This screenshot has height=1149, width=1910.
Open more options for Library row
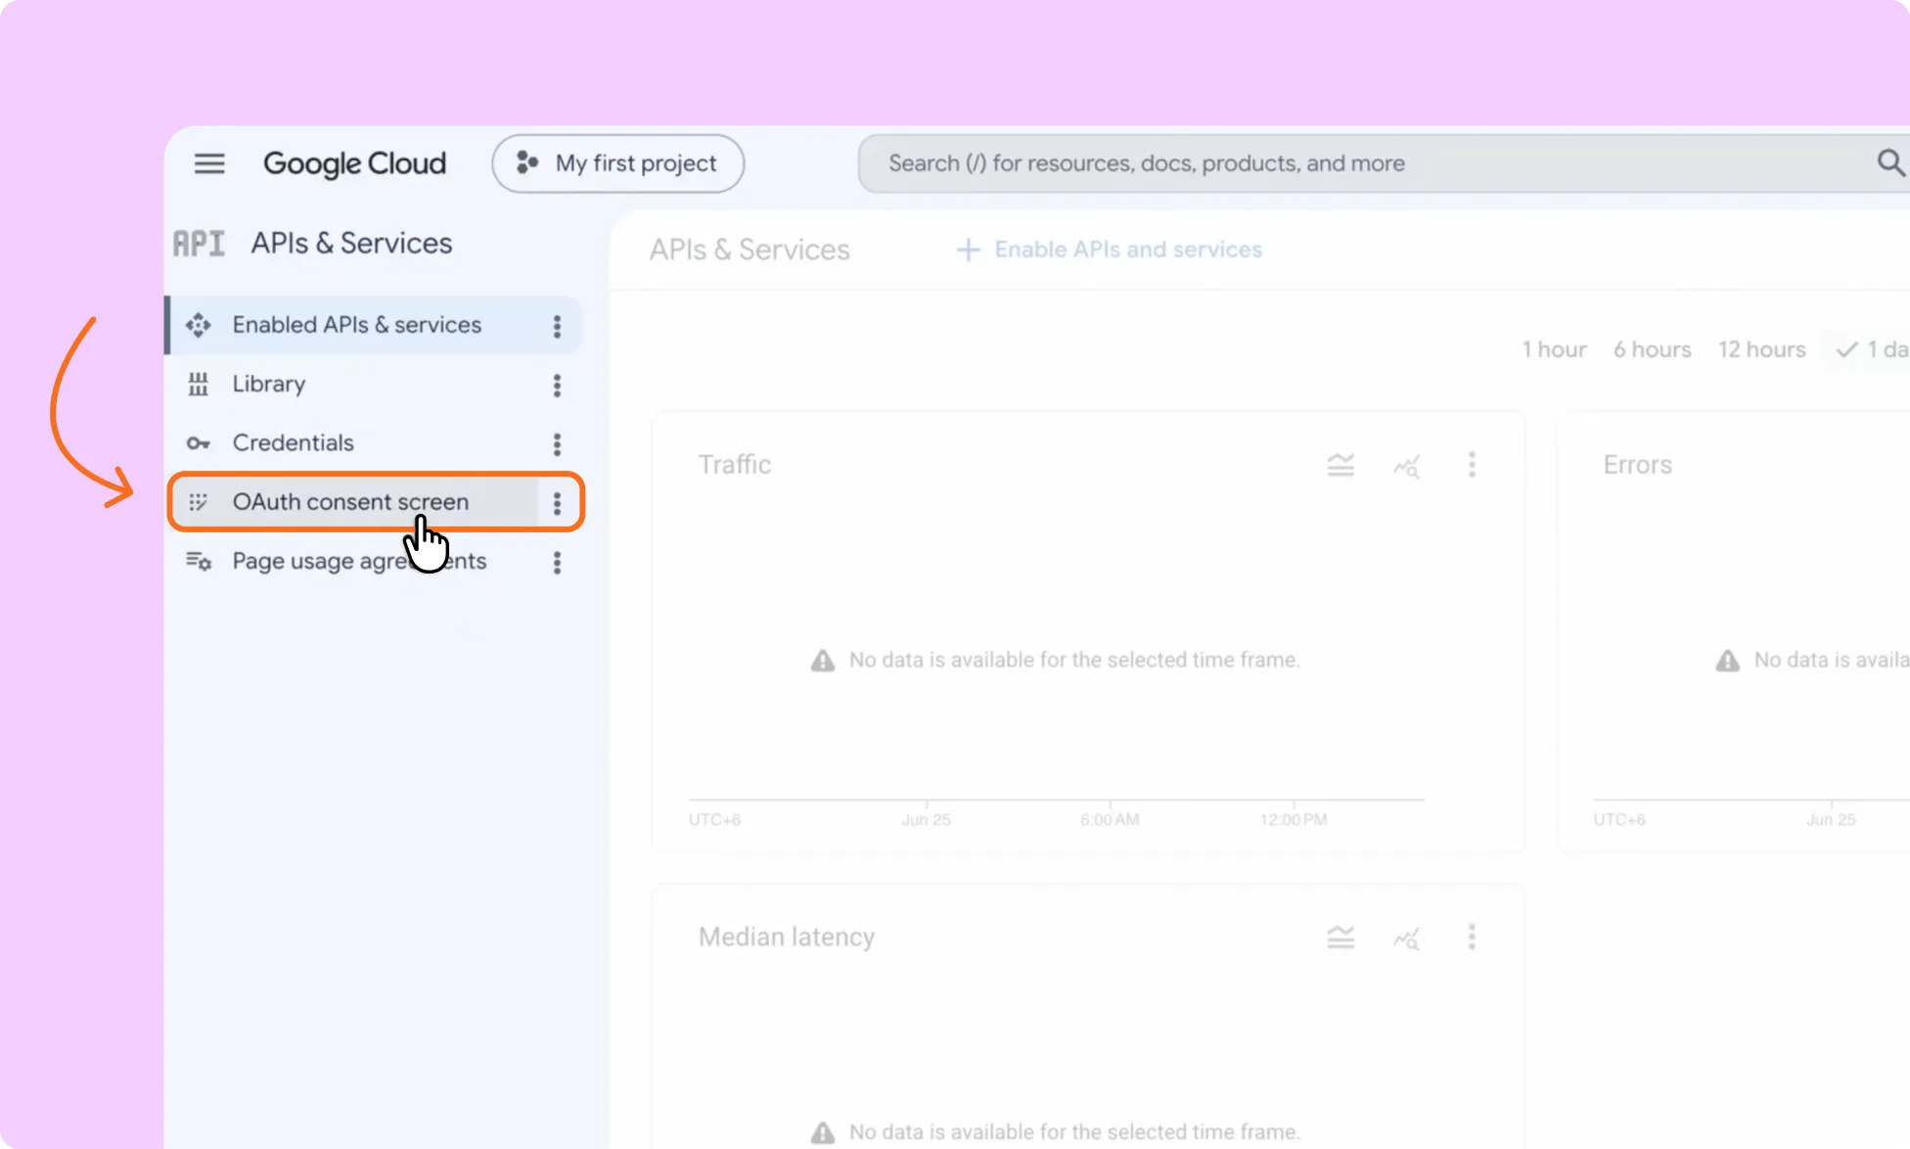tap(557, 386)
